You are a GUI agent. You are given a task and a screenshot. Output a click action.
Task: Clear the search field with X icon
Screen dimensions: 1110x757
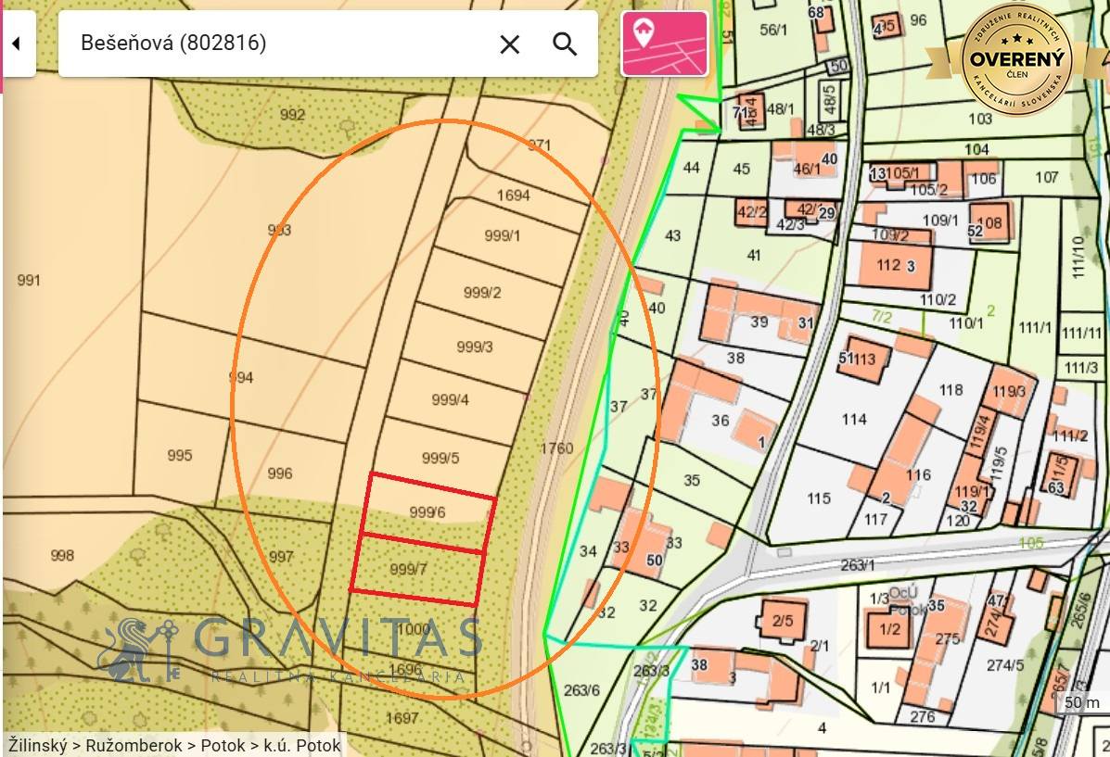click(509, 44)
